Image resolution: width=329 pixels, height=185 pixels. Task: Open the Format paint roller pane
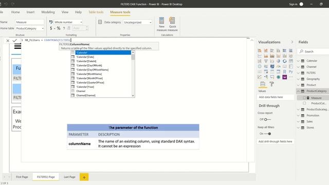tap(271, 84)
